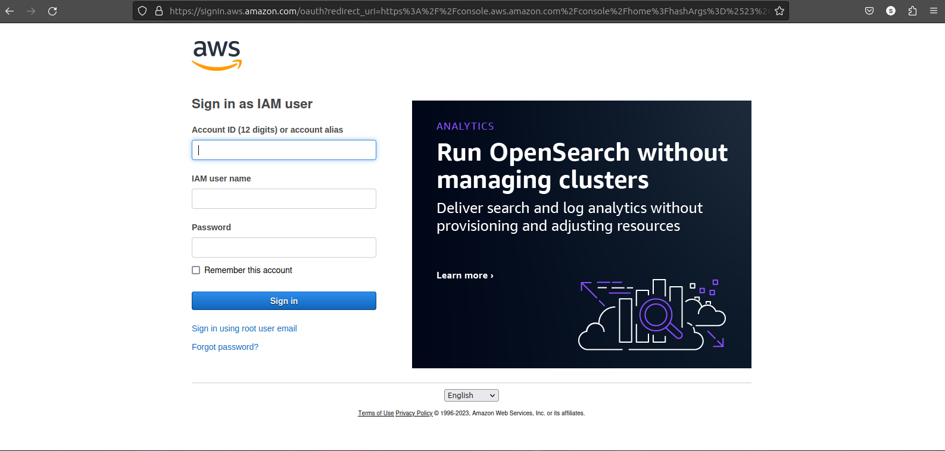Click the OpenSearch analytics illustration
945x451 pixels.
652,314
